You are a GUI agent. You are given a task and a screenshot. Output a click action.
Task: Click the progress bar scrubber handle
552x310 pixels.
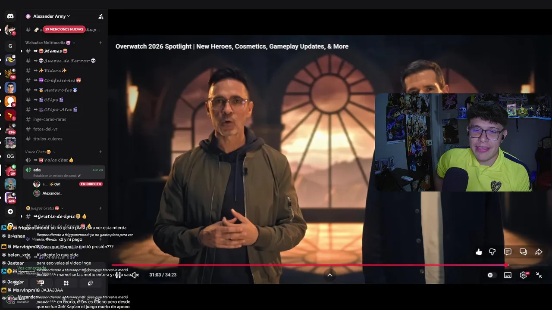tap(506, 265)
